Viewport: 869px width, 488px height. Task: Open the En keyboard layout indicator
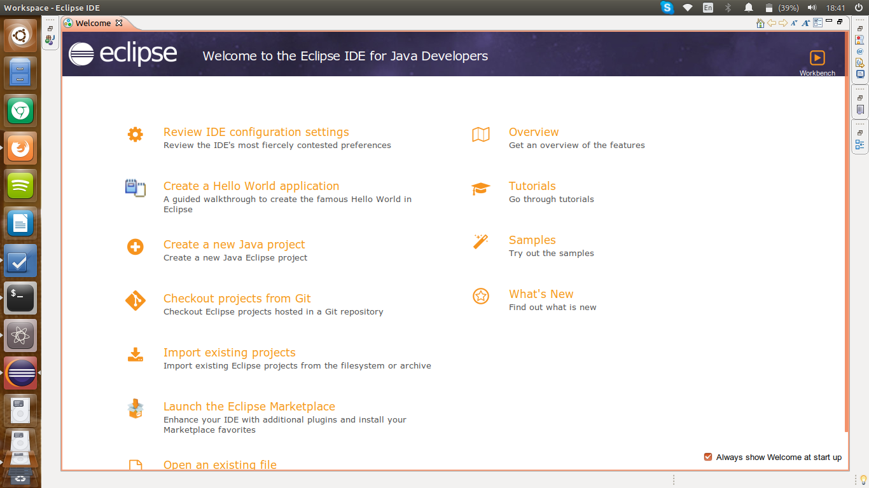point(708,8)
